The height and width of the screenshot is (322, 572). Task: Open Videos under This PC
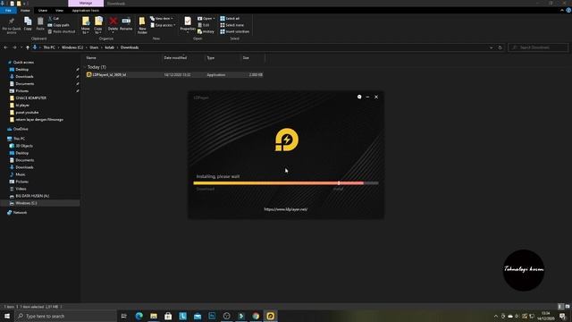[x=21, y=189]
